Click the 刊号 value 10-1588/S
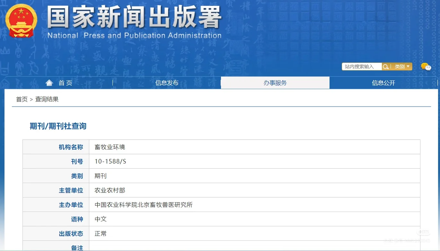The width and height of the screenshot is (440, 251). [x=110, y=161]
